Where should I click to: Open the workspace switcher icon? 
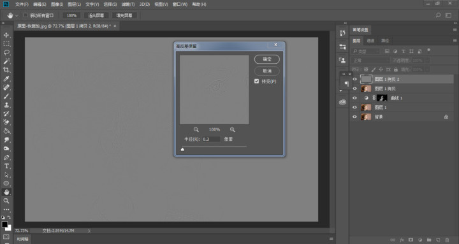point(448,15)
